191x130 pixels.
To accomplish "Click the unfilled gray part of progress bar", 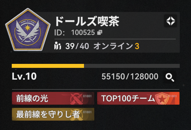I will coord(132,66).
